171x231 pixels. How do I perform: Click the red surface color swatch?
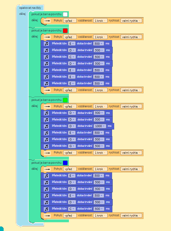click(x=65, y=30)
